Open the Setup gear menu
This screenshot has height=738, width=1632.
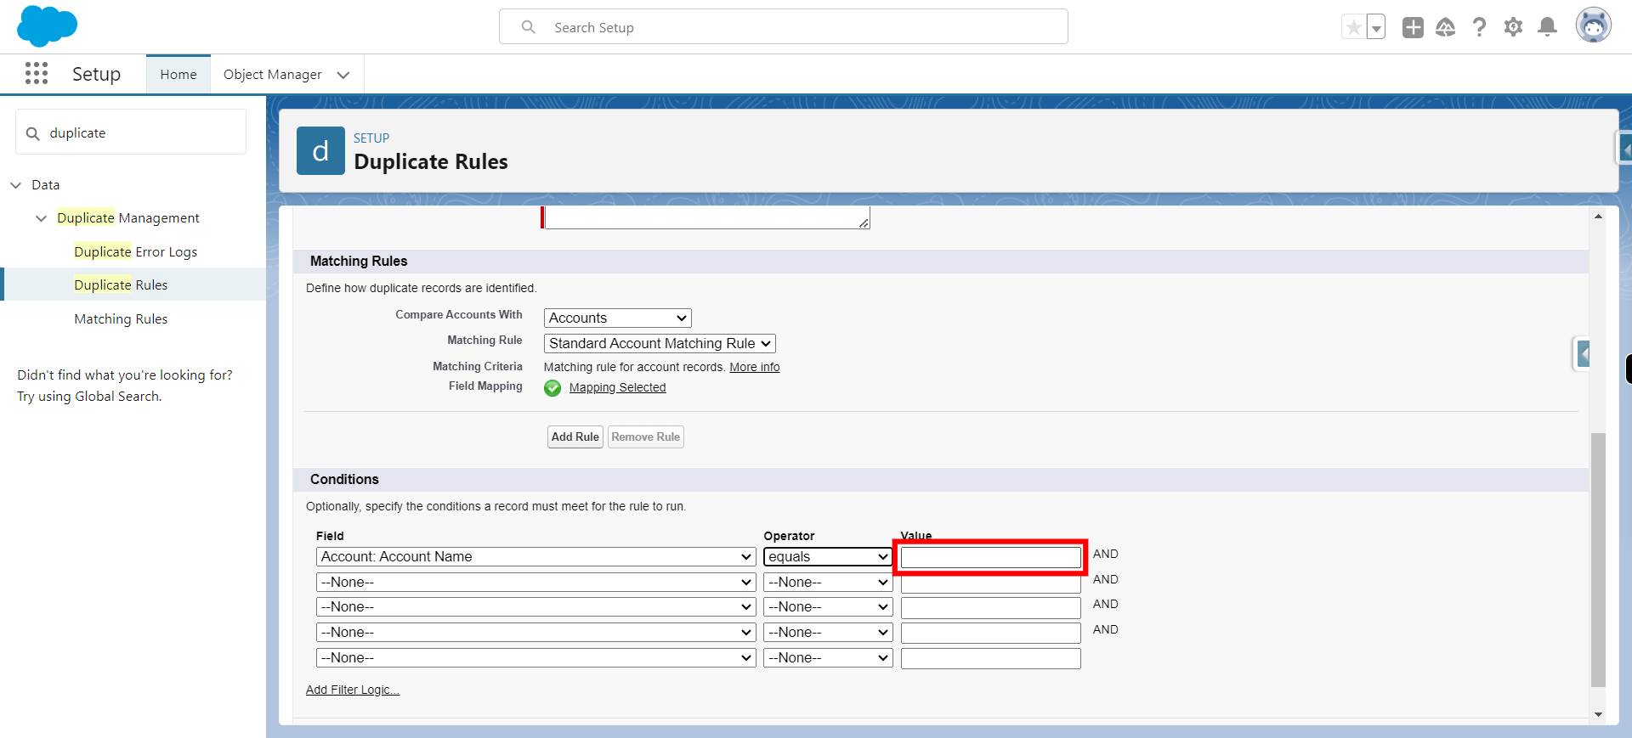coord(1513,27)
